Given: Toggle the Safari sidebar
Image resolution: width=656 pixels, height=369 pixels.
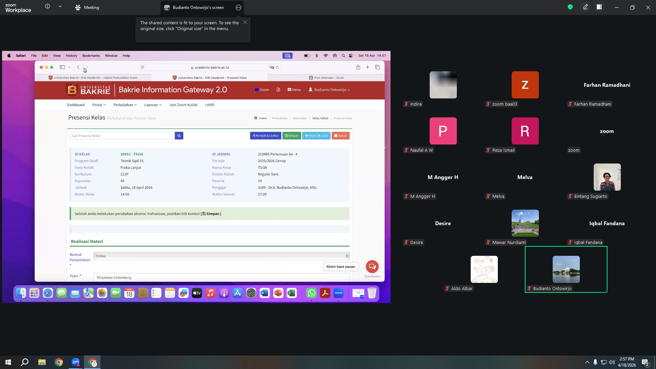Looking at the screenshot, I should click(x=62, y=67).
